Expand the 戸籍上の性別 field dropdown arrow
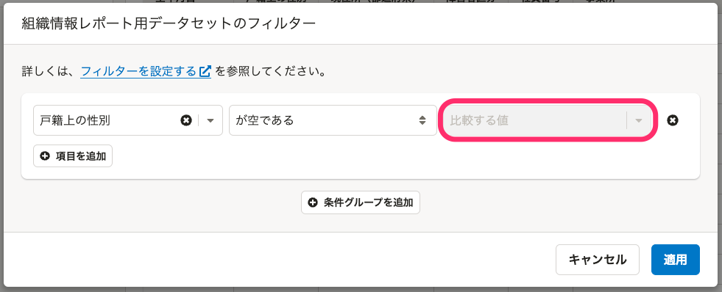722x292 pixels. click(x=210, y=120)
